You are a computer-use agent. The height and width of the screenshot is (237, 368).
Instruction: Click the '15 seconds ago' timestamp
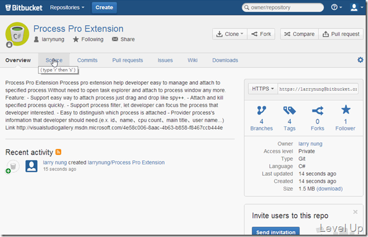(x=59, y=169)
